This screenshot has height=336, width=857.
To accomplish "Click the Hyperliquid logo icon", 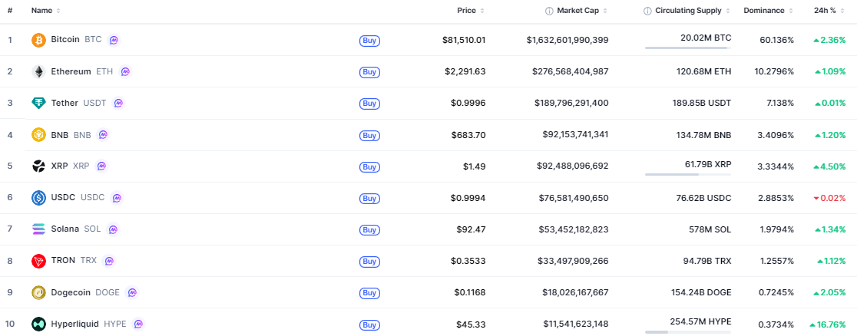I will click(39, 324).
